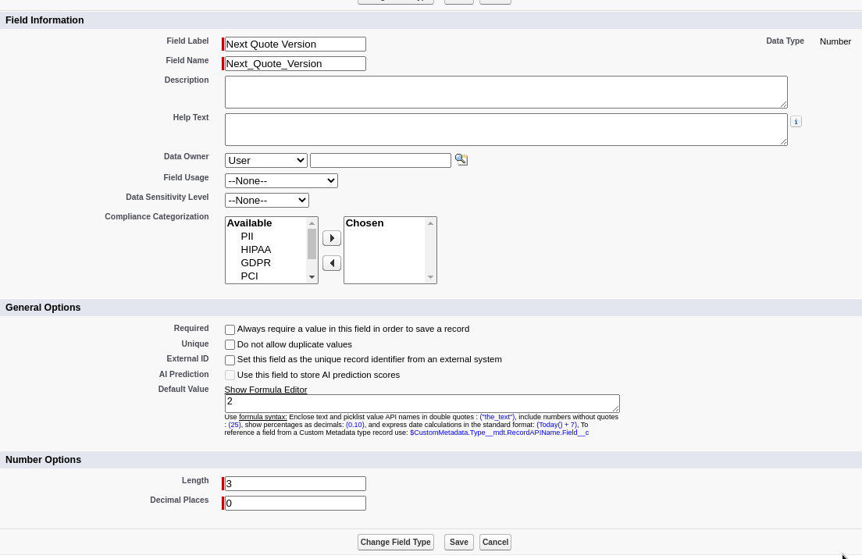Click the Length number field

click(x=295, y=484)
